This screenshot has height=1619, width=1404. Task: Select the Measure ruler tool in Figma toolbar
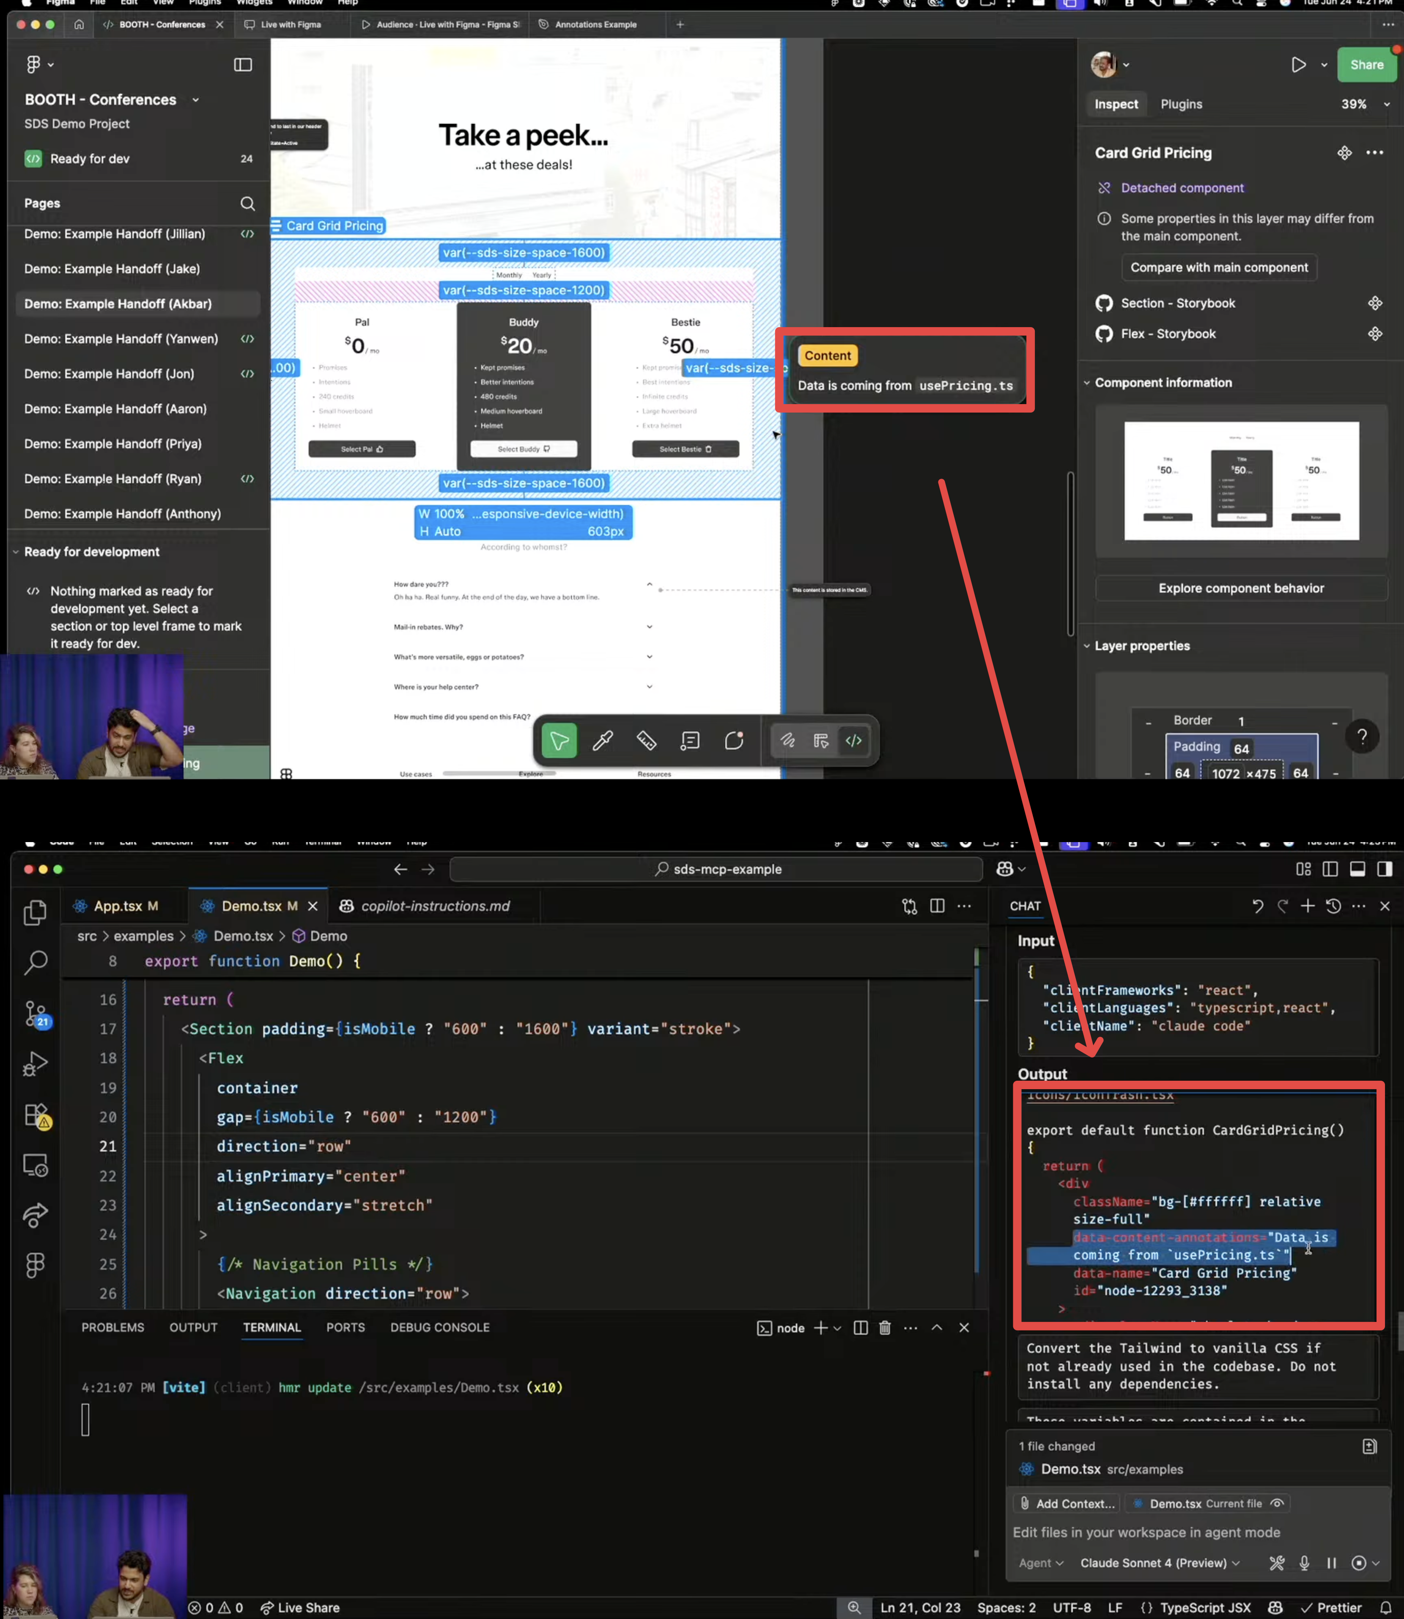(646, 740)
